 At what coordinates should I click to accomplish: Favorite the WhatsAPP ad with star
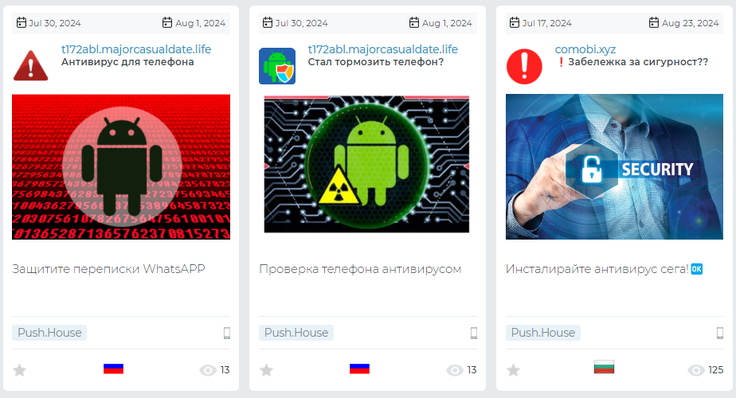(x=19, y=370)
